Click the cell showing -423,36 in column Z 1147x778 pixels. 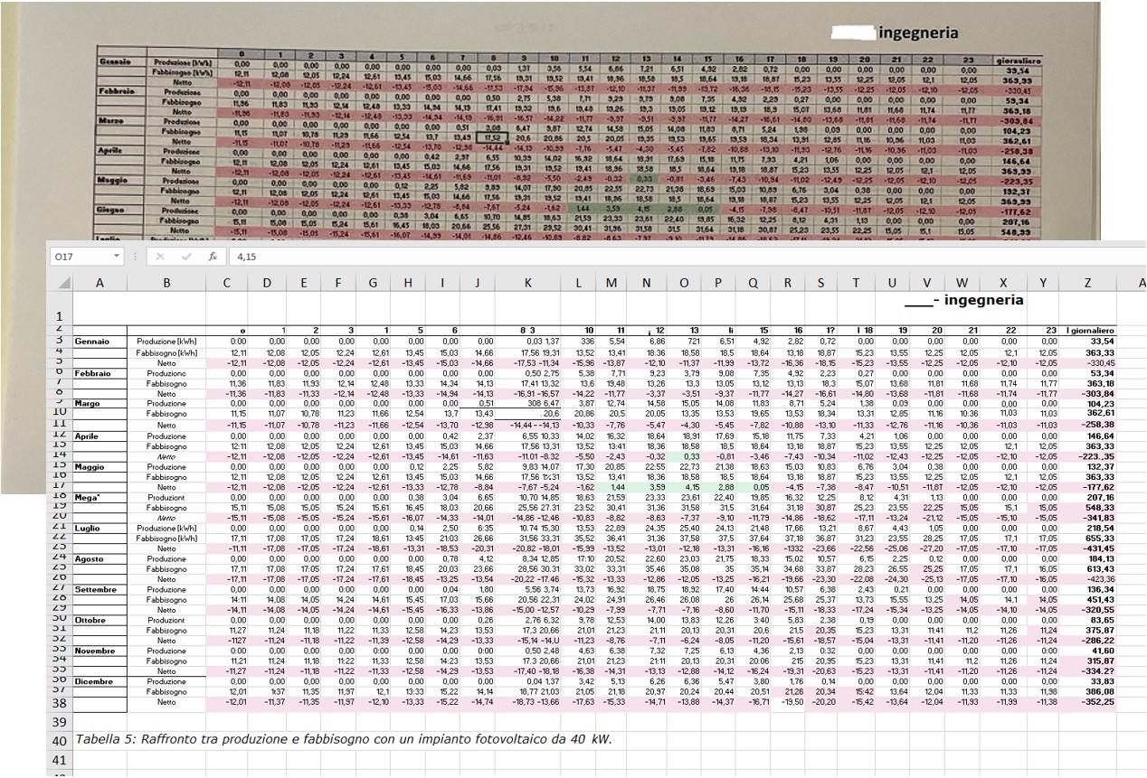pyautogui.click(x=1086, y=580)
